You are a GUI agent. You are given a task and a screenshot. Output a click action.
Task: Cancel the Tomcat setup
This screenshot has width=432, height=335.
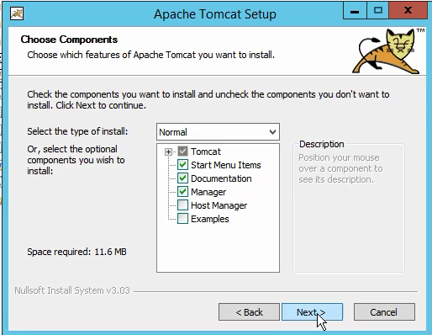(x=384, y=312)
